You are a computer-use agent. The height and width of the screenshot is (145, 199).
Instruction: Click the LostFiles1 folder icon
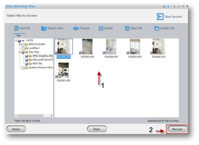(x=26, y=48)
